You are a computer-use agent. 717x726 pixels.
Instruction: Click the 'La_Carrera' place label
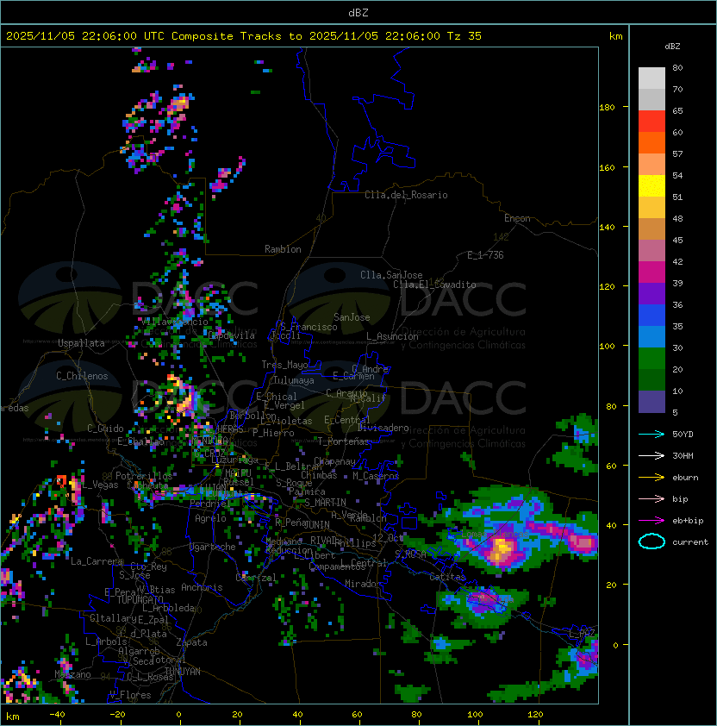[97, 561]
